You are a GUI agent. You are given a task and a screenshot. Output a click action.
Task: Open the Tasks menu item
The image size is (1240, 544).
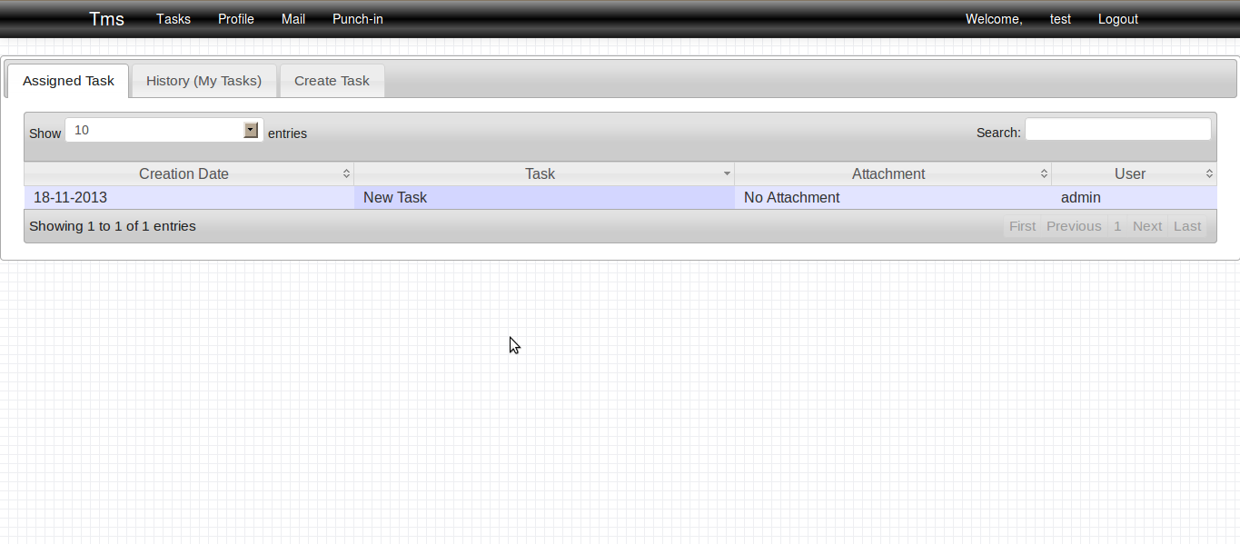(173, 19)
